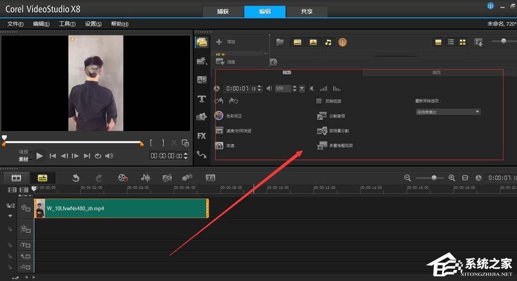Screen dimensions: 517x281
Task: Set mark-in with left bracket icon
Action: [151, 143]
